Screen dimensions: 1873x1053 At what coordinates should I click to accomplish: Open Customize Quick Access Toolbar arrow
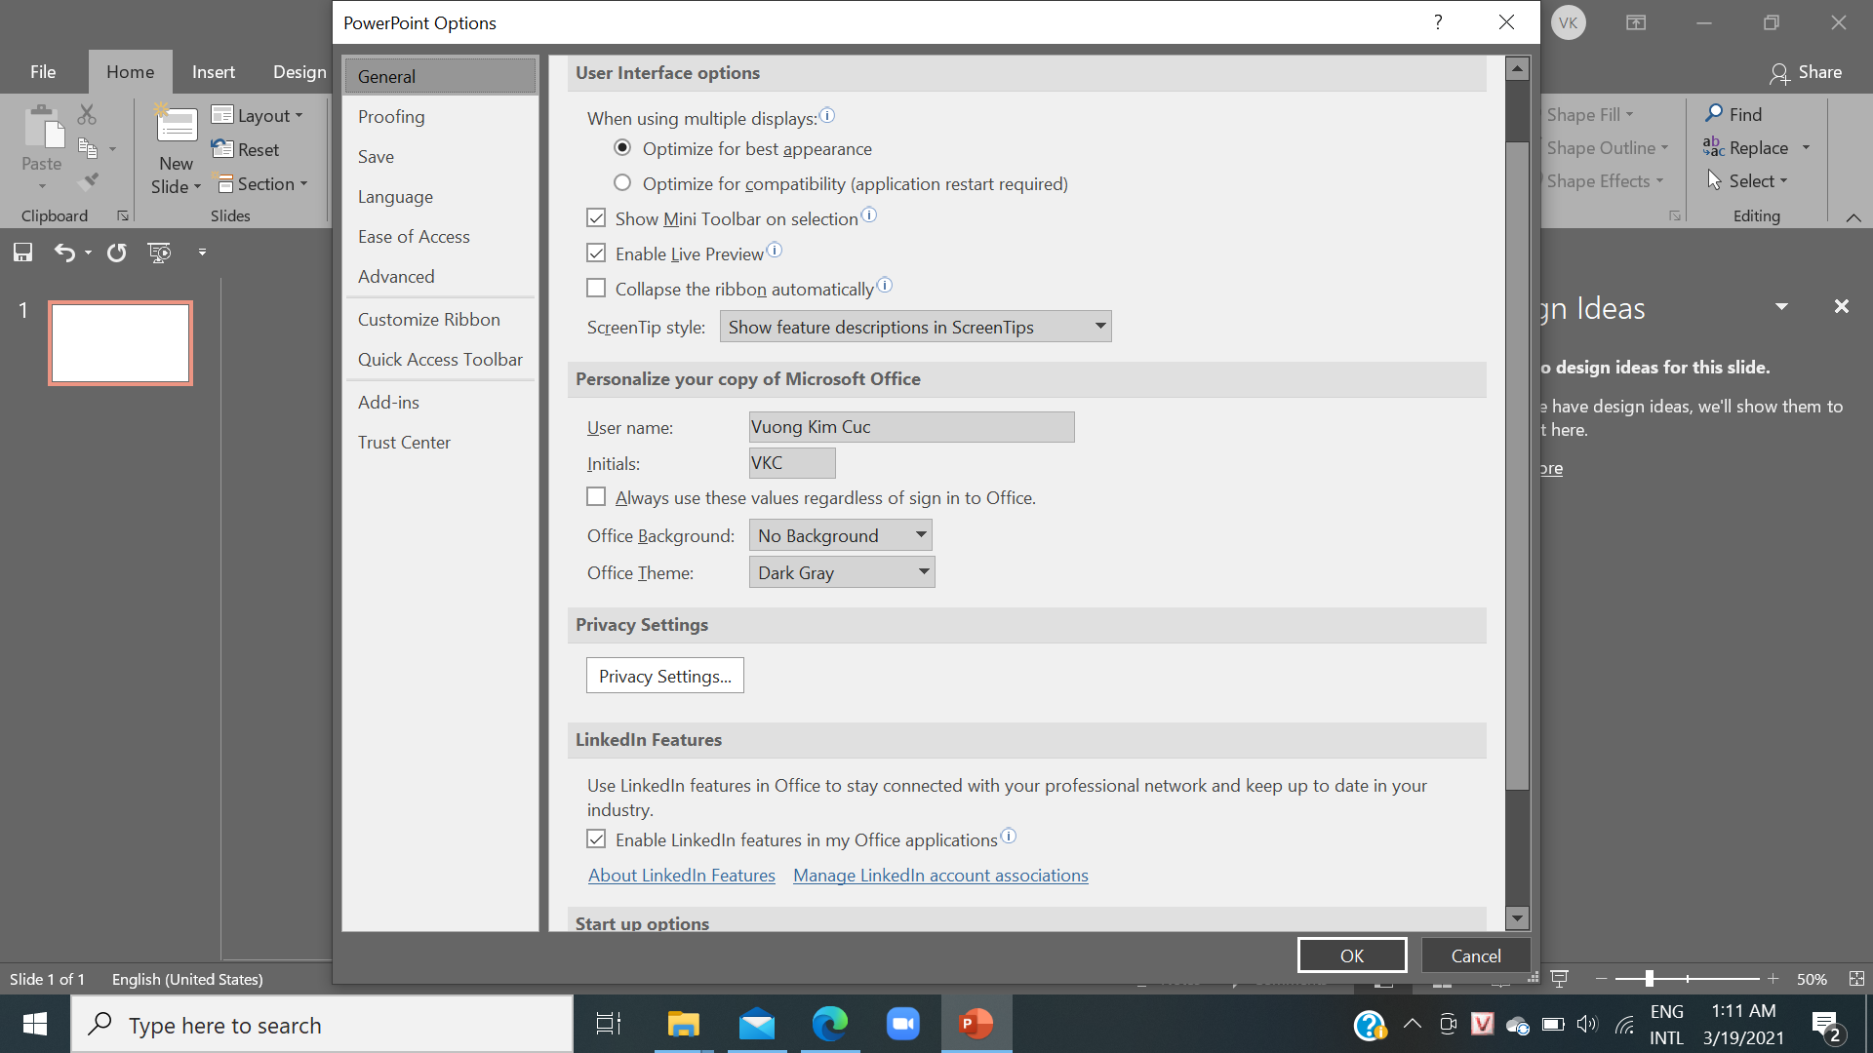(x=202, y=253)
